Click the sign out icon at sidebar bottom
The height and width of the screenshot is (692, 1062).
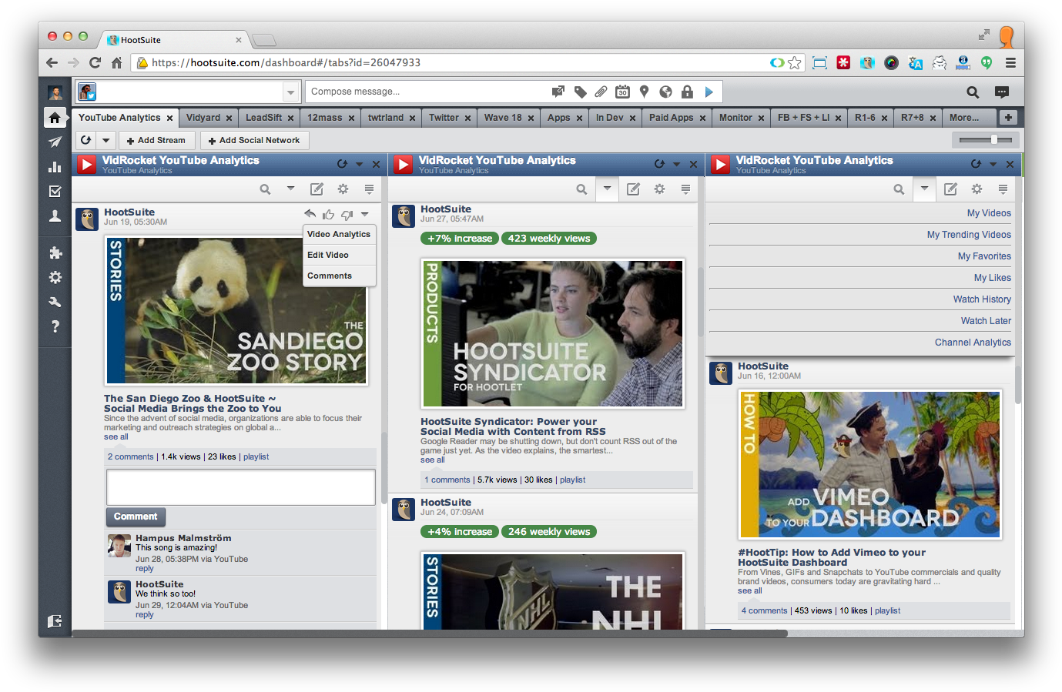(x=55, y=620)
